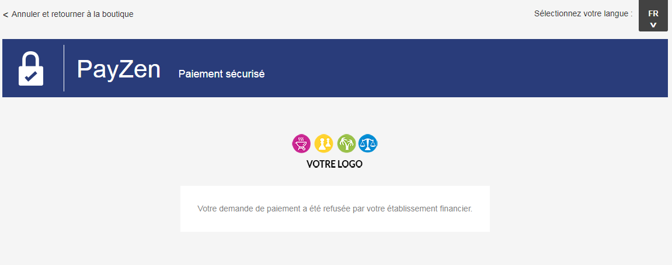Screen dimensions: 672x265
Task: Click the green palm tree logo icon
Action: 346,144
